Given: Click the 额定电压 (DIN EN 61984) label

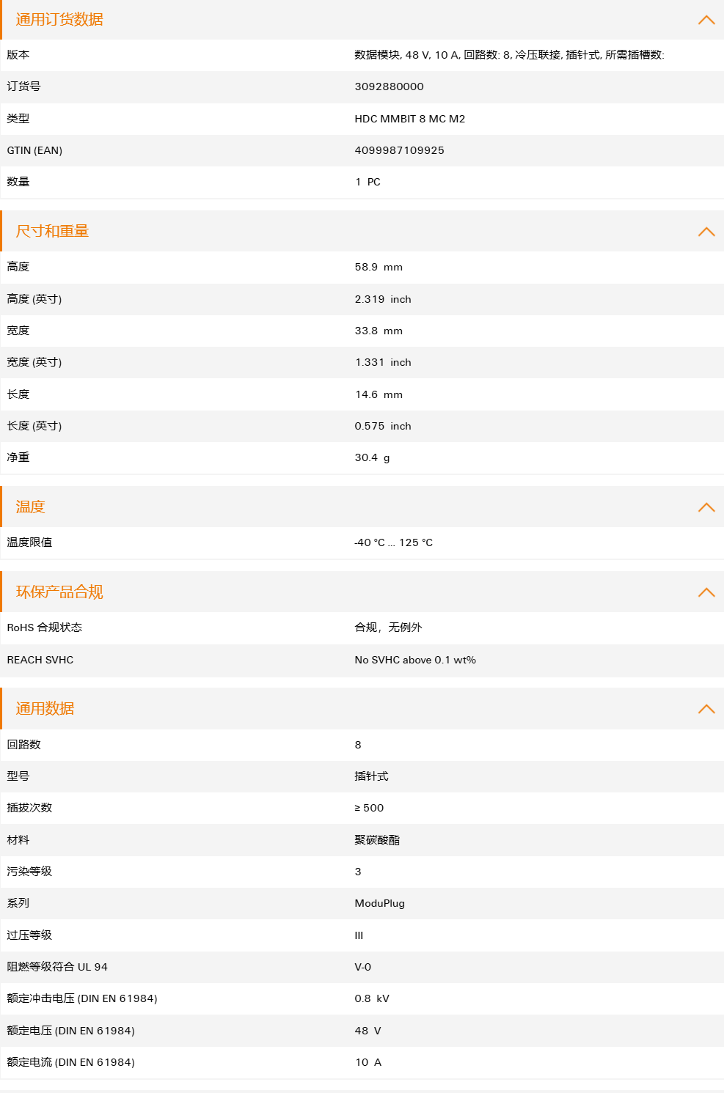Looking at the screenshot, I should tap(70, 1031).
